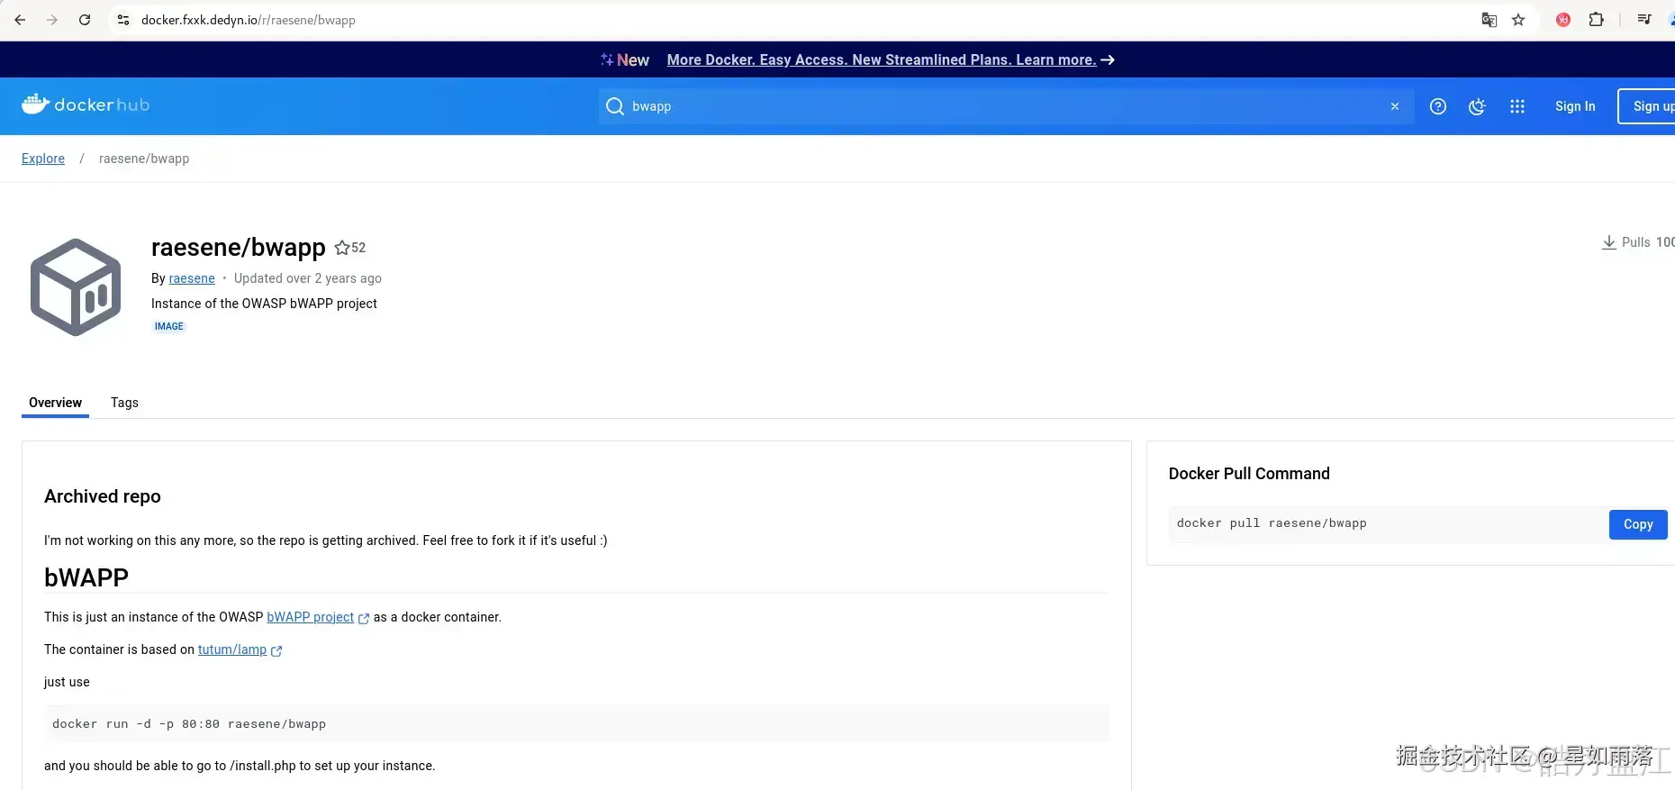Open the Explore breadcrumb link
This screenshot has width=1675, height=790.
click(x=43, y=159)
